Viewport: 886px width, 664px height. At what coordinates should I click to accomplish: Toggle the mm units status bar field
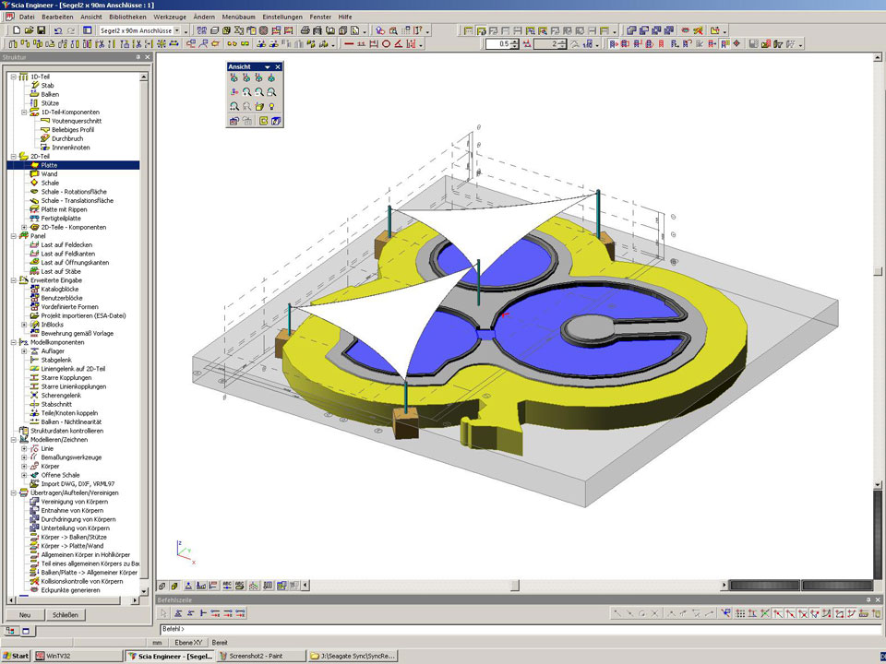[157, 642]
